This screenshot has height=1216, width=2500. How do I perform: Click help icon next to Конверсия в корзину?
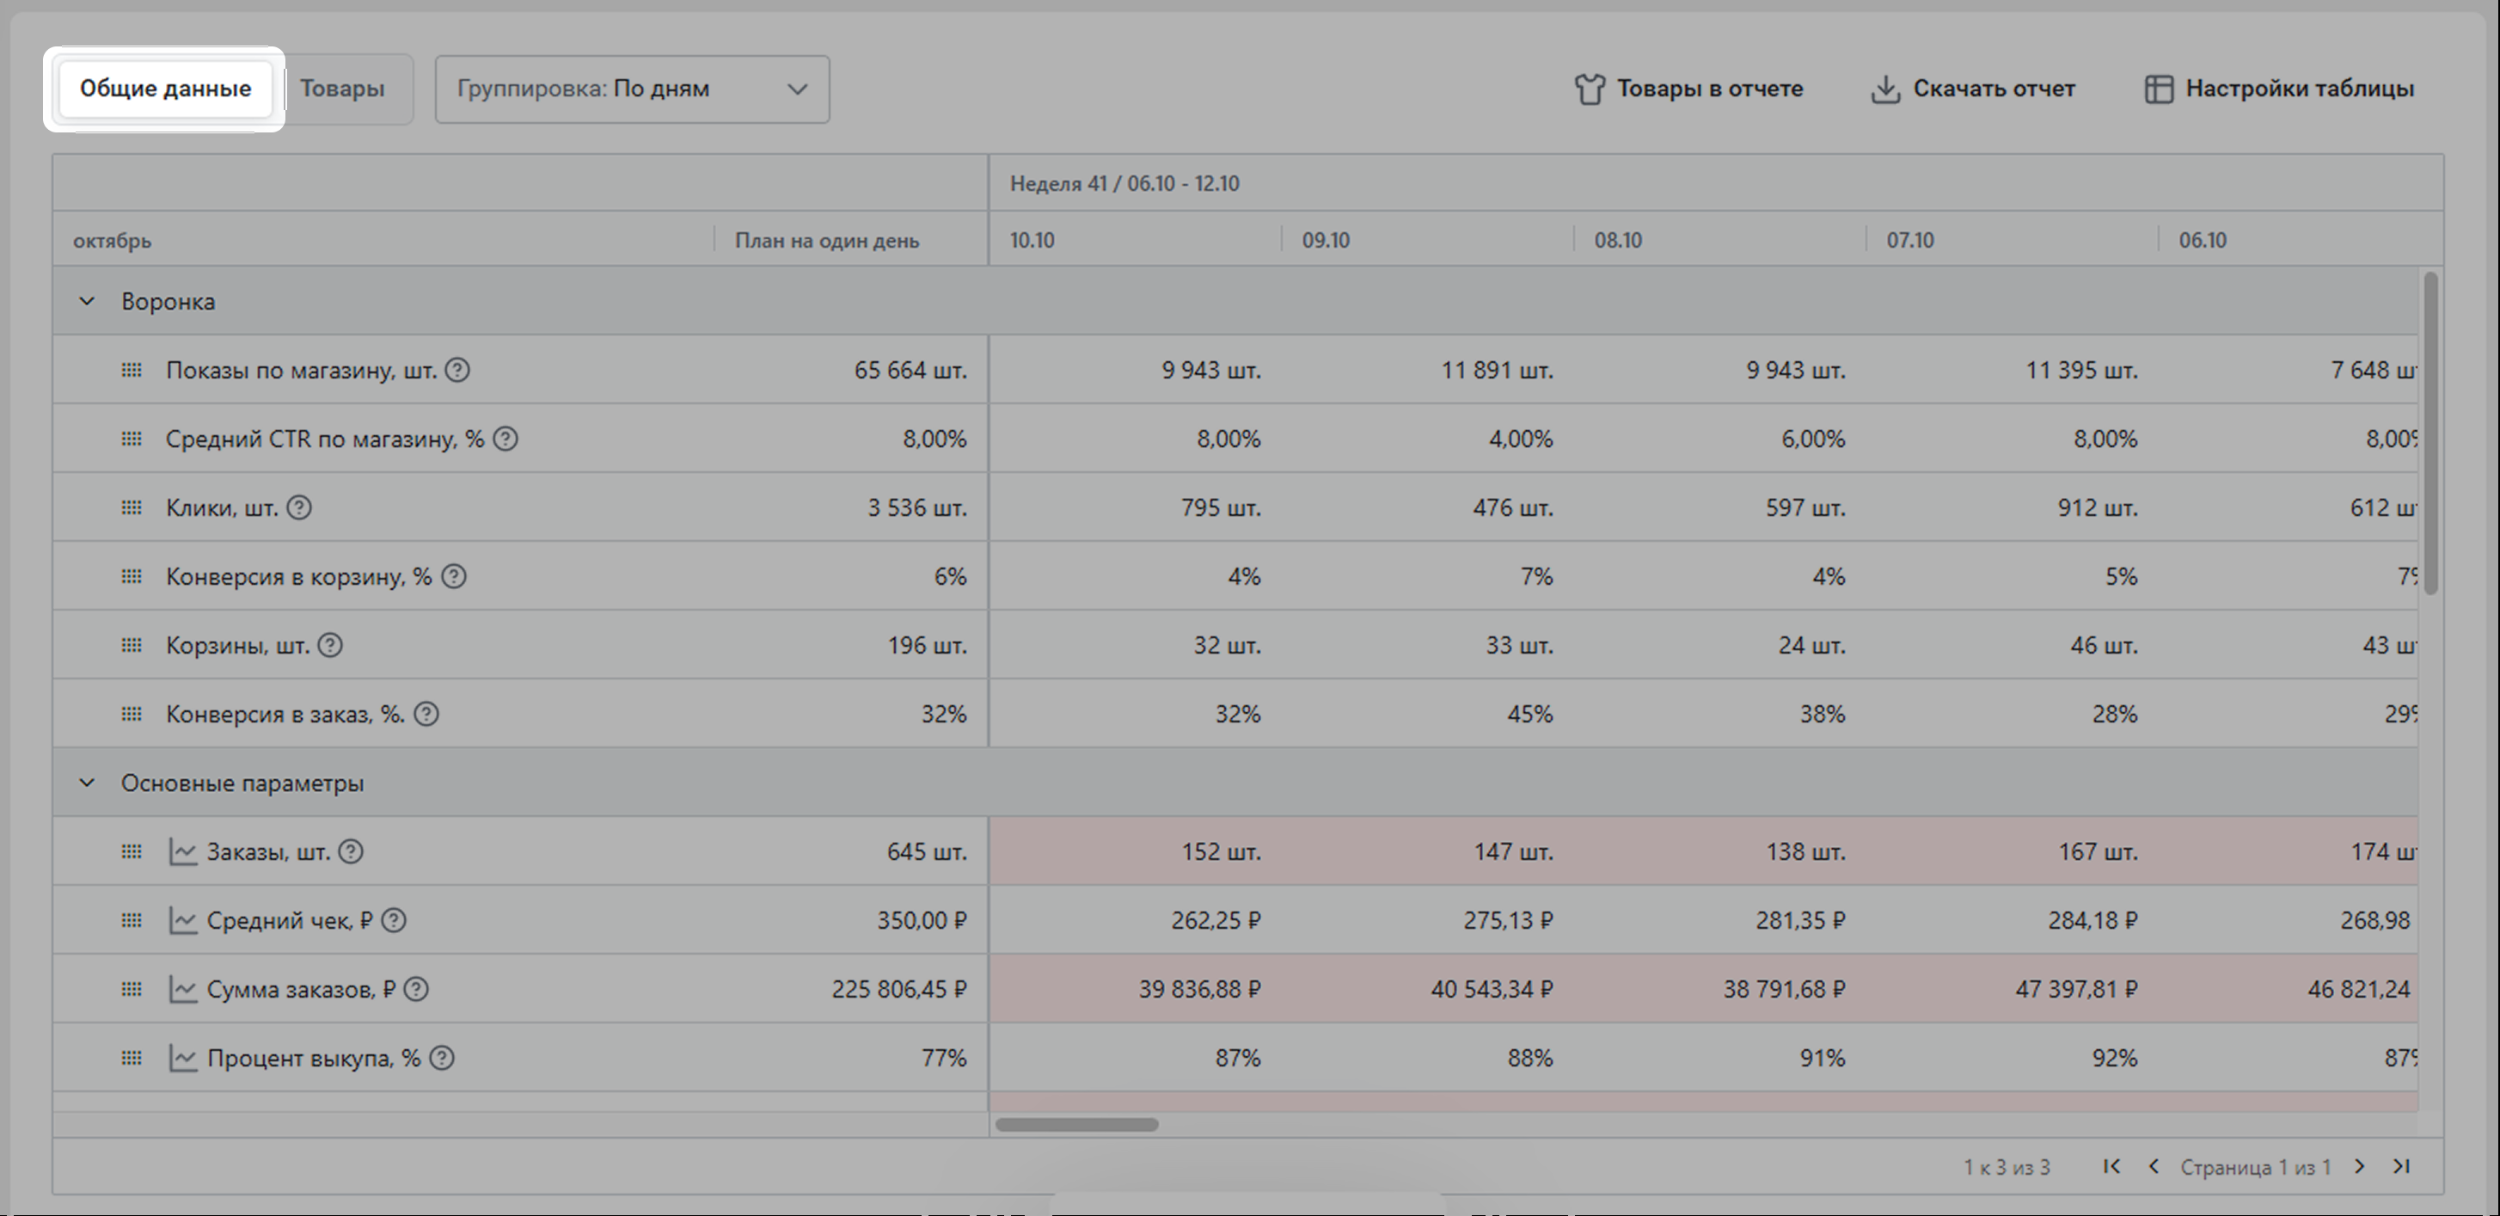(x=453, y=576)
